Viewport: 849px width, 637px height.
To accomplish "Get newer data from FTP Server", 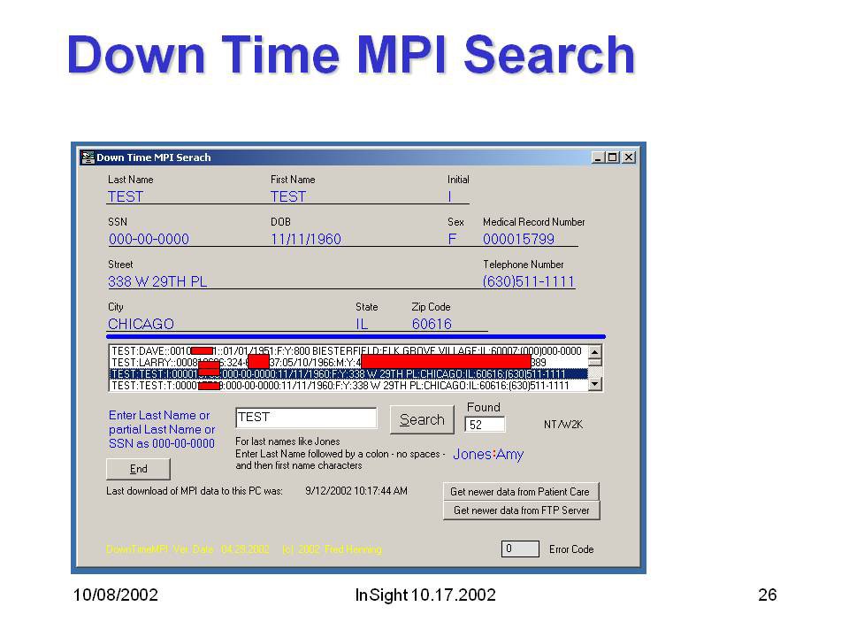I will [521, 510].
